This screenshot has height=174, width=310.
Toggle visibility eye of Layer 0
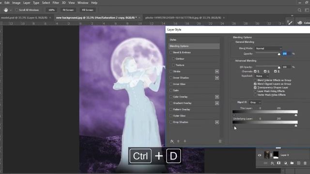pos(260,155)
